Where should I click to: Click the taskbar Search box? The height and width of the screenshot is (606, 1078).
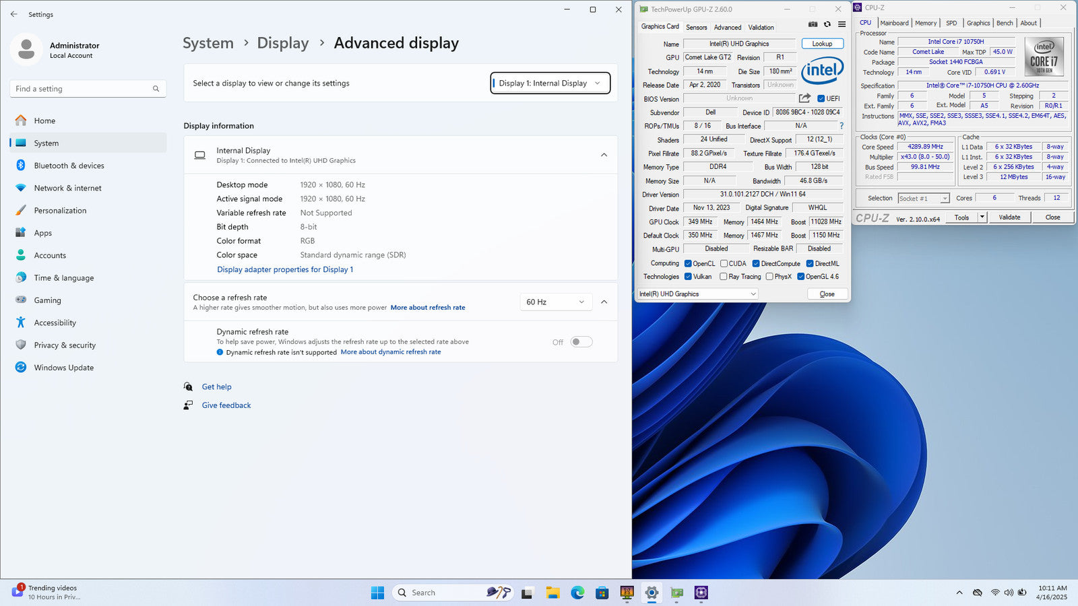[x=453, y=593]
